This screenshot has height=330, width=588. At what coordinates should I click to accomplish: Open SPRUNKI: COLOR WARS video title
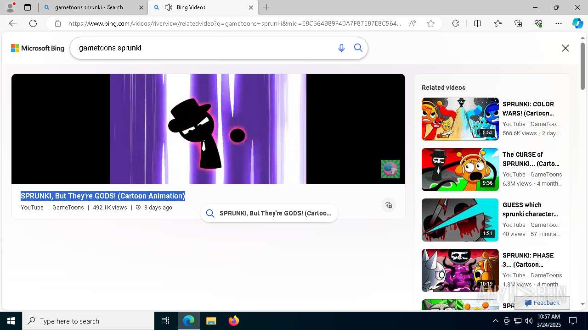[528, 109]
